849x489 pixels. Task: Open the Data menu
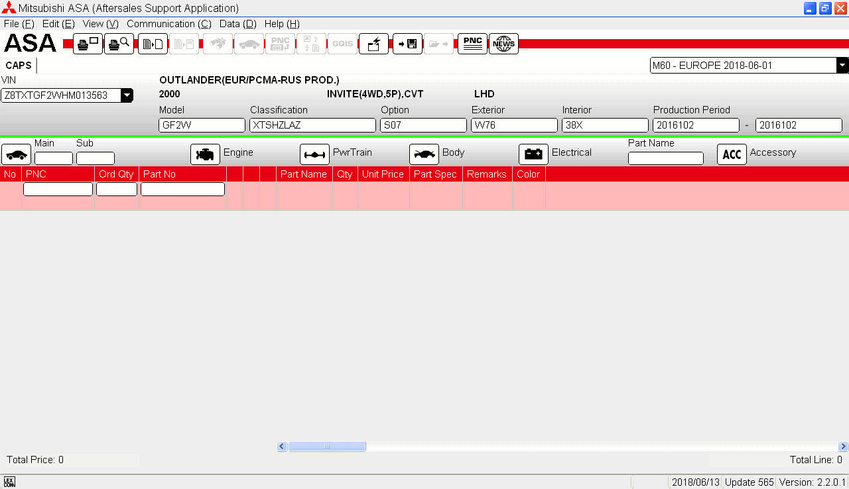[237, 24]
